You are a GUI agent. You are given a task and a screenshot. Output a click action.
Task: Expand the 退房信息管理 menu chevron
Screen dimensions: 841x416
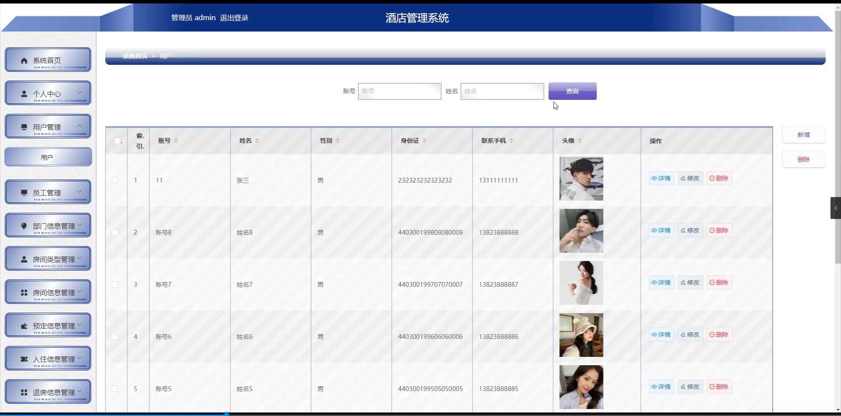coord(79,391)
